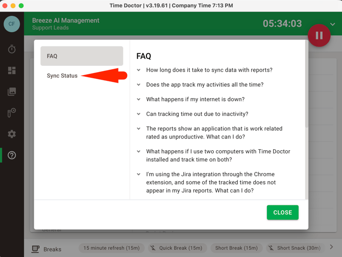Screen dimensions: 342x257
Task: Open the CF user avatar
Action: click(x=12, y=24)
